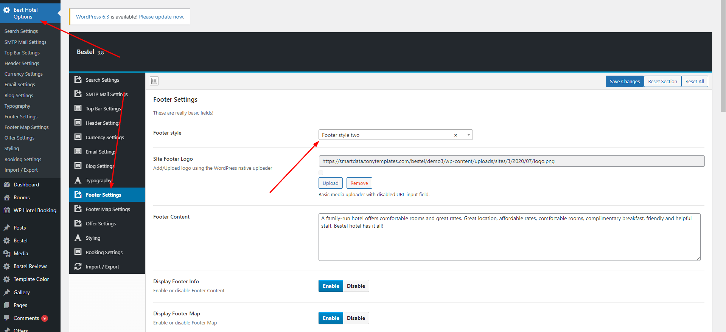The height and width of the screenshot is (332, 726).
Task: Click the SMTP Mail Settings edit icon
Action: pyautogui.click(x=78, y=94)
